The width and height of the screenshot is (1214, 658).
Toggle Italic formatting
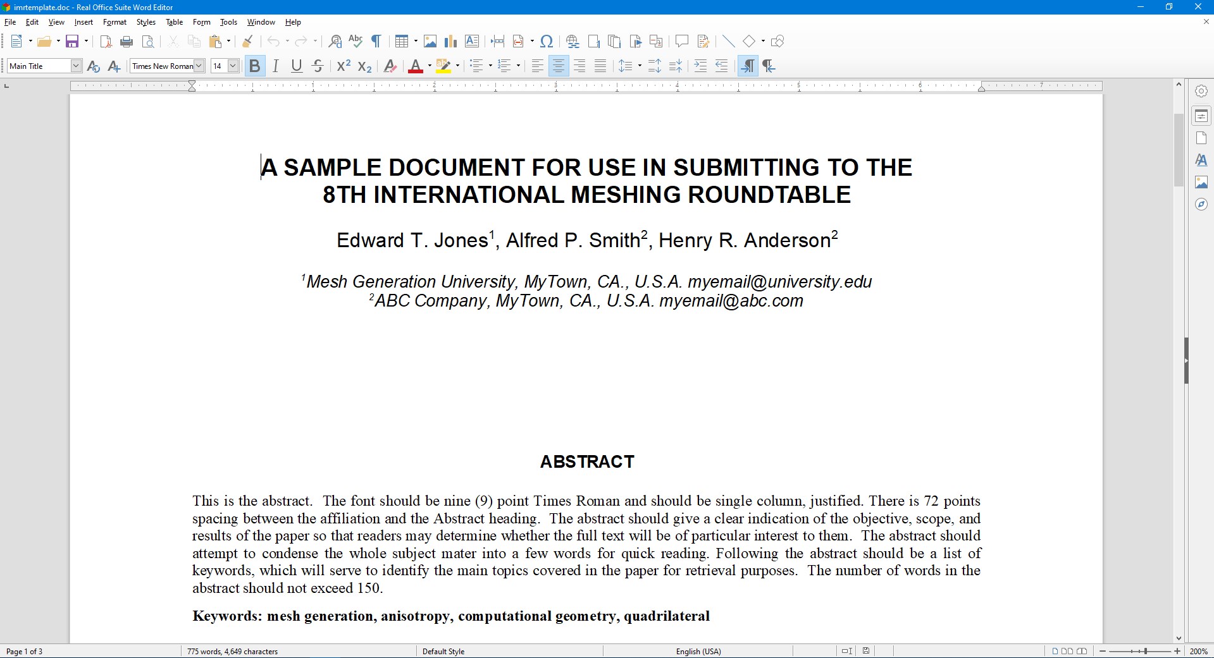pyautogui.click(x=276, y=66)
